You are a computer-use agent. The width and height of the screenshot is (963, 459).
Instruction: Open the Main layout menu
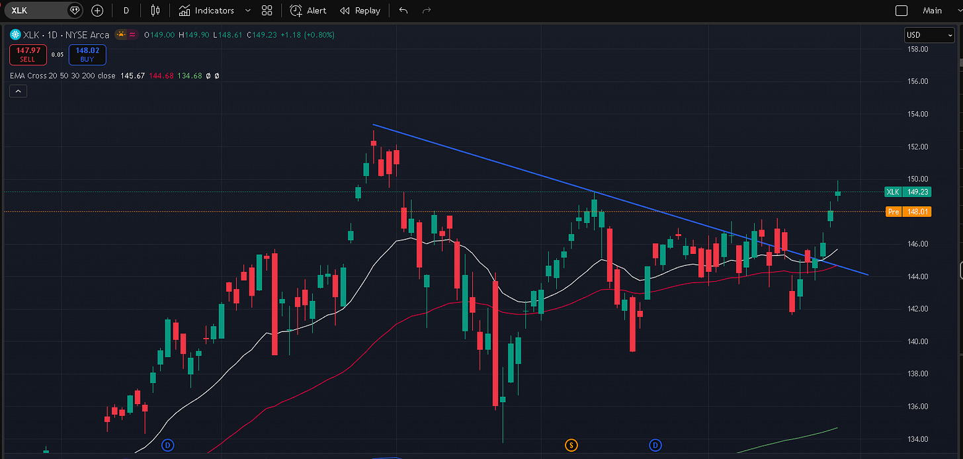(932, 11)
